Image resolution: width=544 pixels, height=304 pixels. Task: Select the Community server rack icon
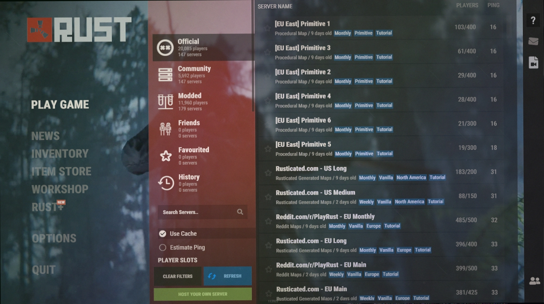(165, 75)
